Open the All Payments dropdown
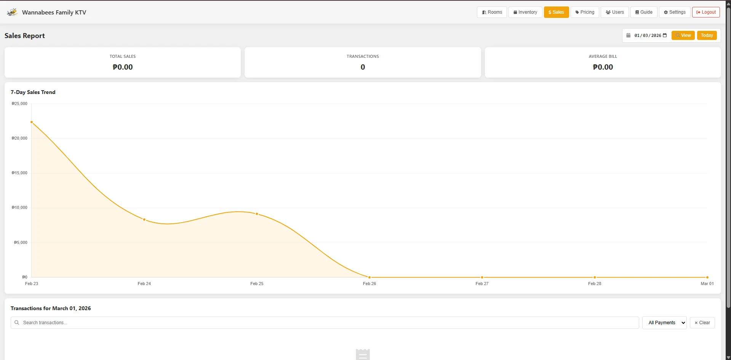 pyautogui.click(x=664, y=323)
